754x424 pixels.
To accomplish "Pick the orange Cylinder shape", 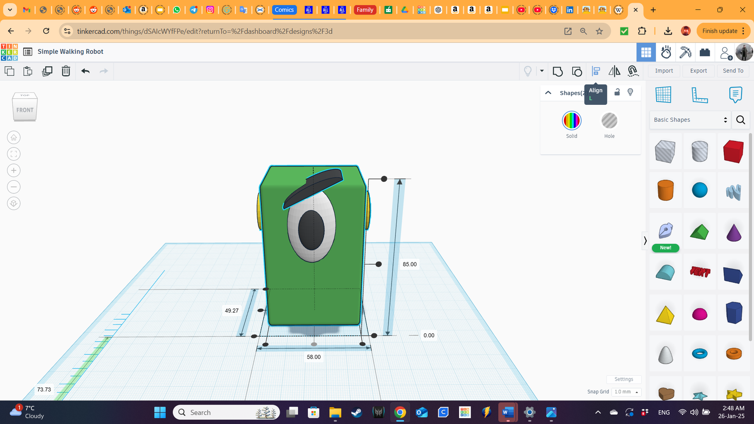I will click(x=665, y=190).
